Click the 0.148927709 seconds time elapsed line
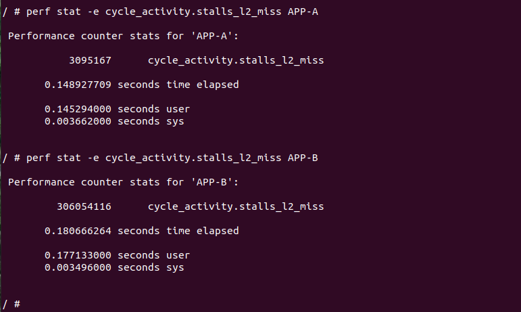This screenshot has width=521, height=312. pos(142,85)
